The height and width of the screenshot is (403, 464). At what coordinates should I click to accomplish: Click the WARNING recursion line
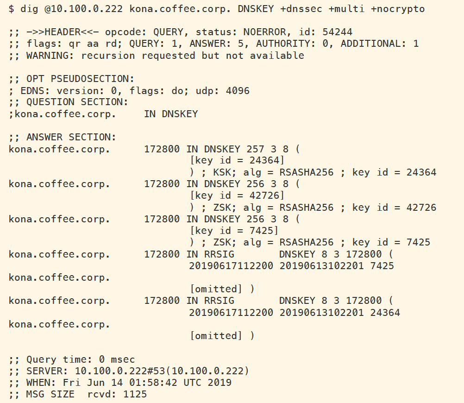point(157,56)
